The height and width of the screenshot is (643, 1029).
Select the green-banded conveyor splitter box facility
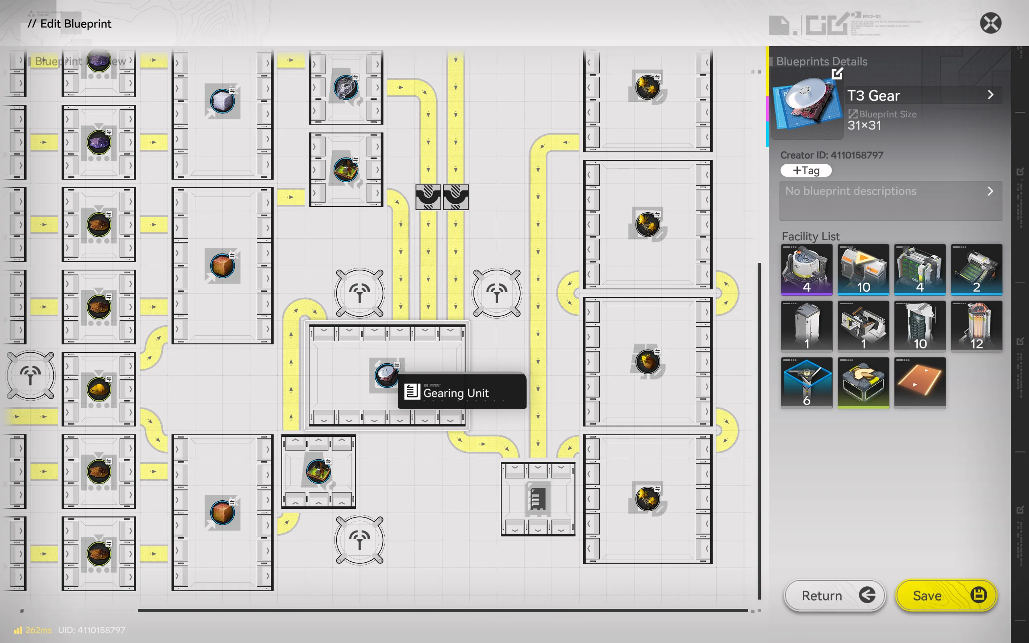click(863, 382)
